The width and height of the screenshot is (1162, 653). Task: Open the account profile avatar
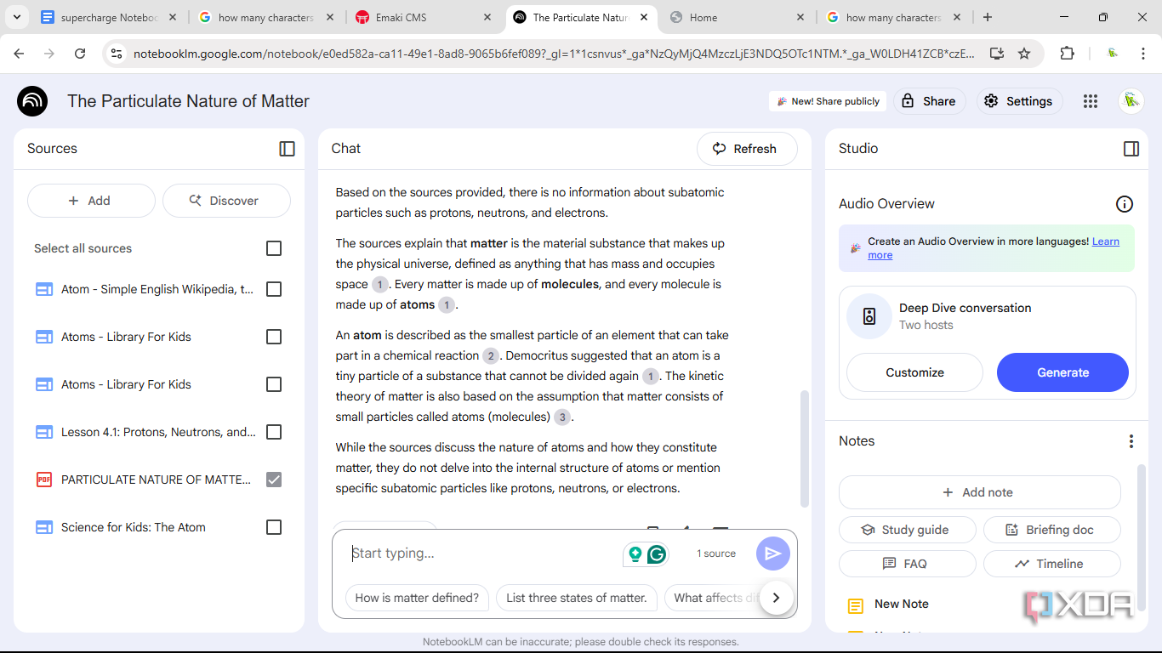click(1131, 101)
